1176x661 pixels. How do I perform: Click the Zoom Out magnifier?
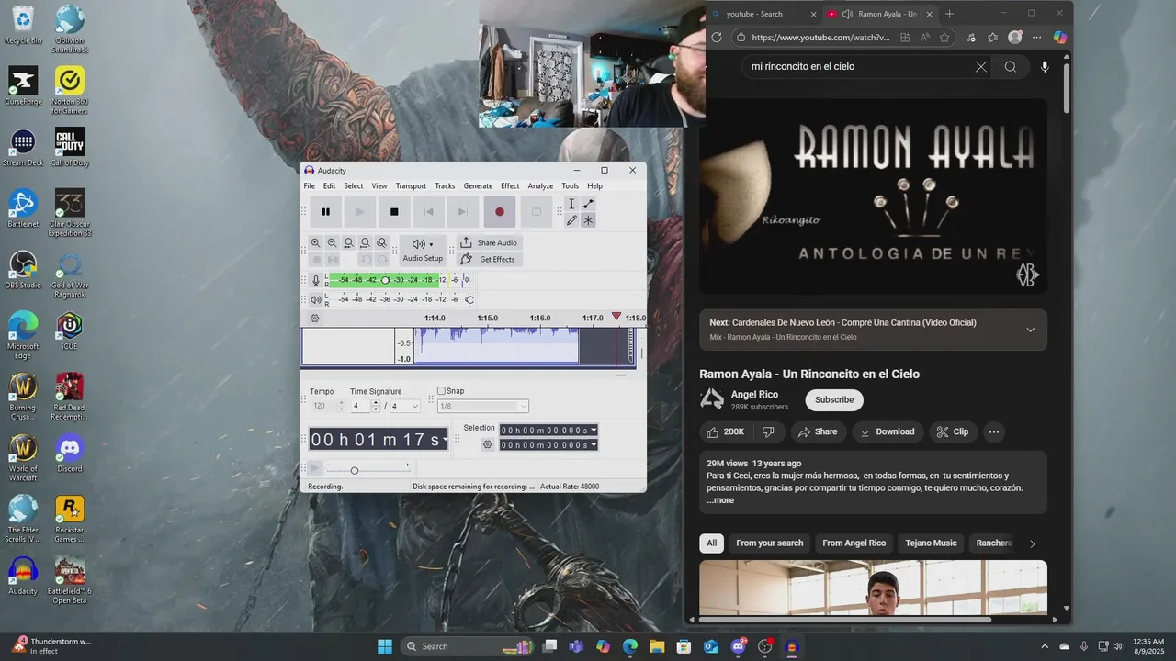point(332,243)
